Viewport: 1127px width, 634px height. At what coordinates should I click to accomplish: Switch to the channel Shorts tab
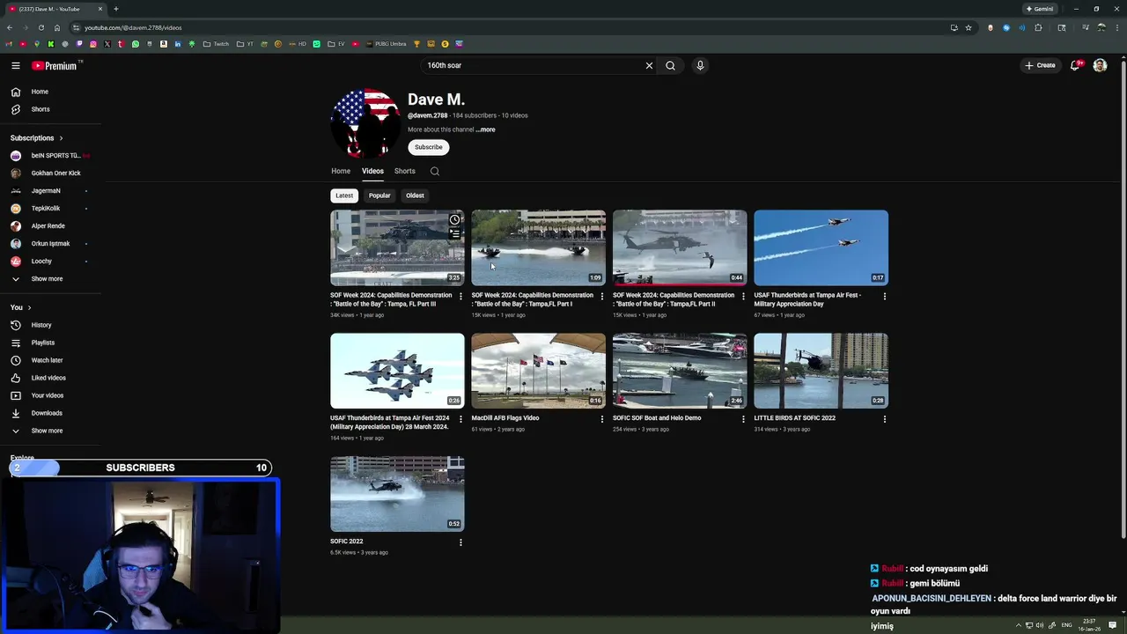[x=405, y=171]
